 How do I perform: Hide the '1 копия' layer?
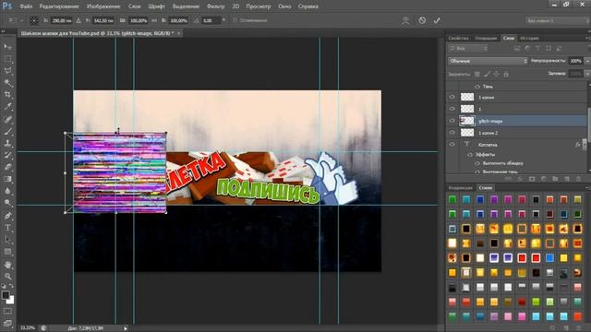point(452,97)
